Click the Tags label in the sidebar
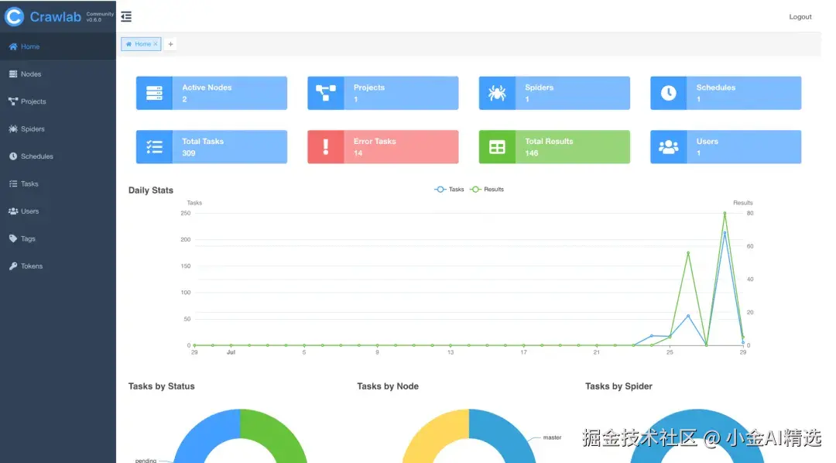The height and width of the screenshot is (463, 836). 28,239
